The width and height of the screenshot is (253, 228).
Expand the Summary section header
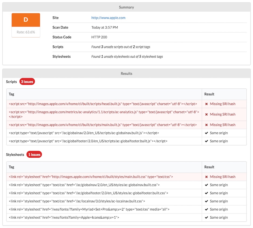pos(126,7)
